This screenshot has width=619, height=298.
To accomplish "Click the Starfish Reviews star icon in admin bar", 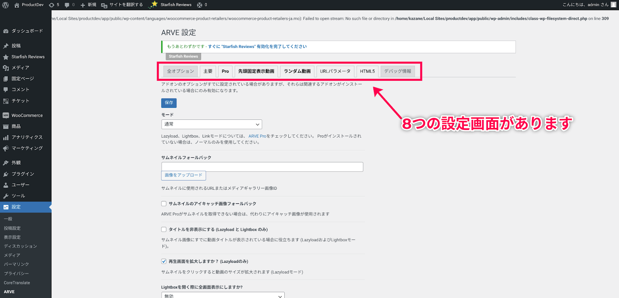I will click(x=154, y=5).
